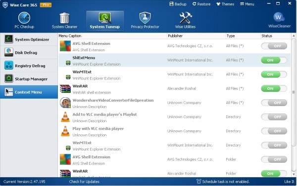Click the schedule task alarm clock icon
Screen dimensions: 297x186
[x=198, y=182]
